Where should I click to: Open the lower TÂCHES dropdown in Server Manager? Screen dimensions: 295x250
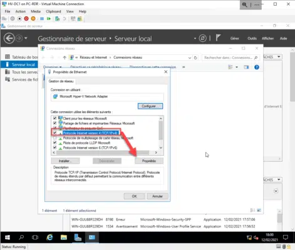pos(279,179)
